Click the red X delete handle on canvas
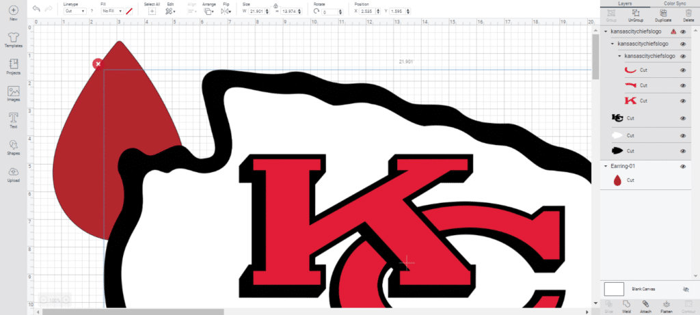The image size is (700, 315). [98, 64]
